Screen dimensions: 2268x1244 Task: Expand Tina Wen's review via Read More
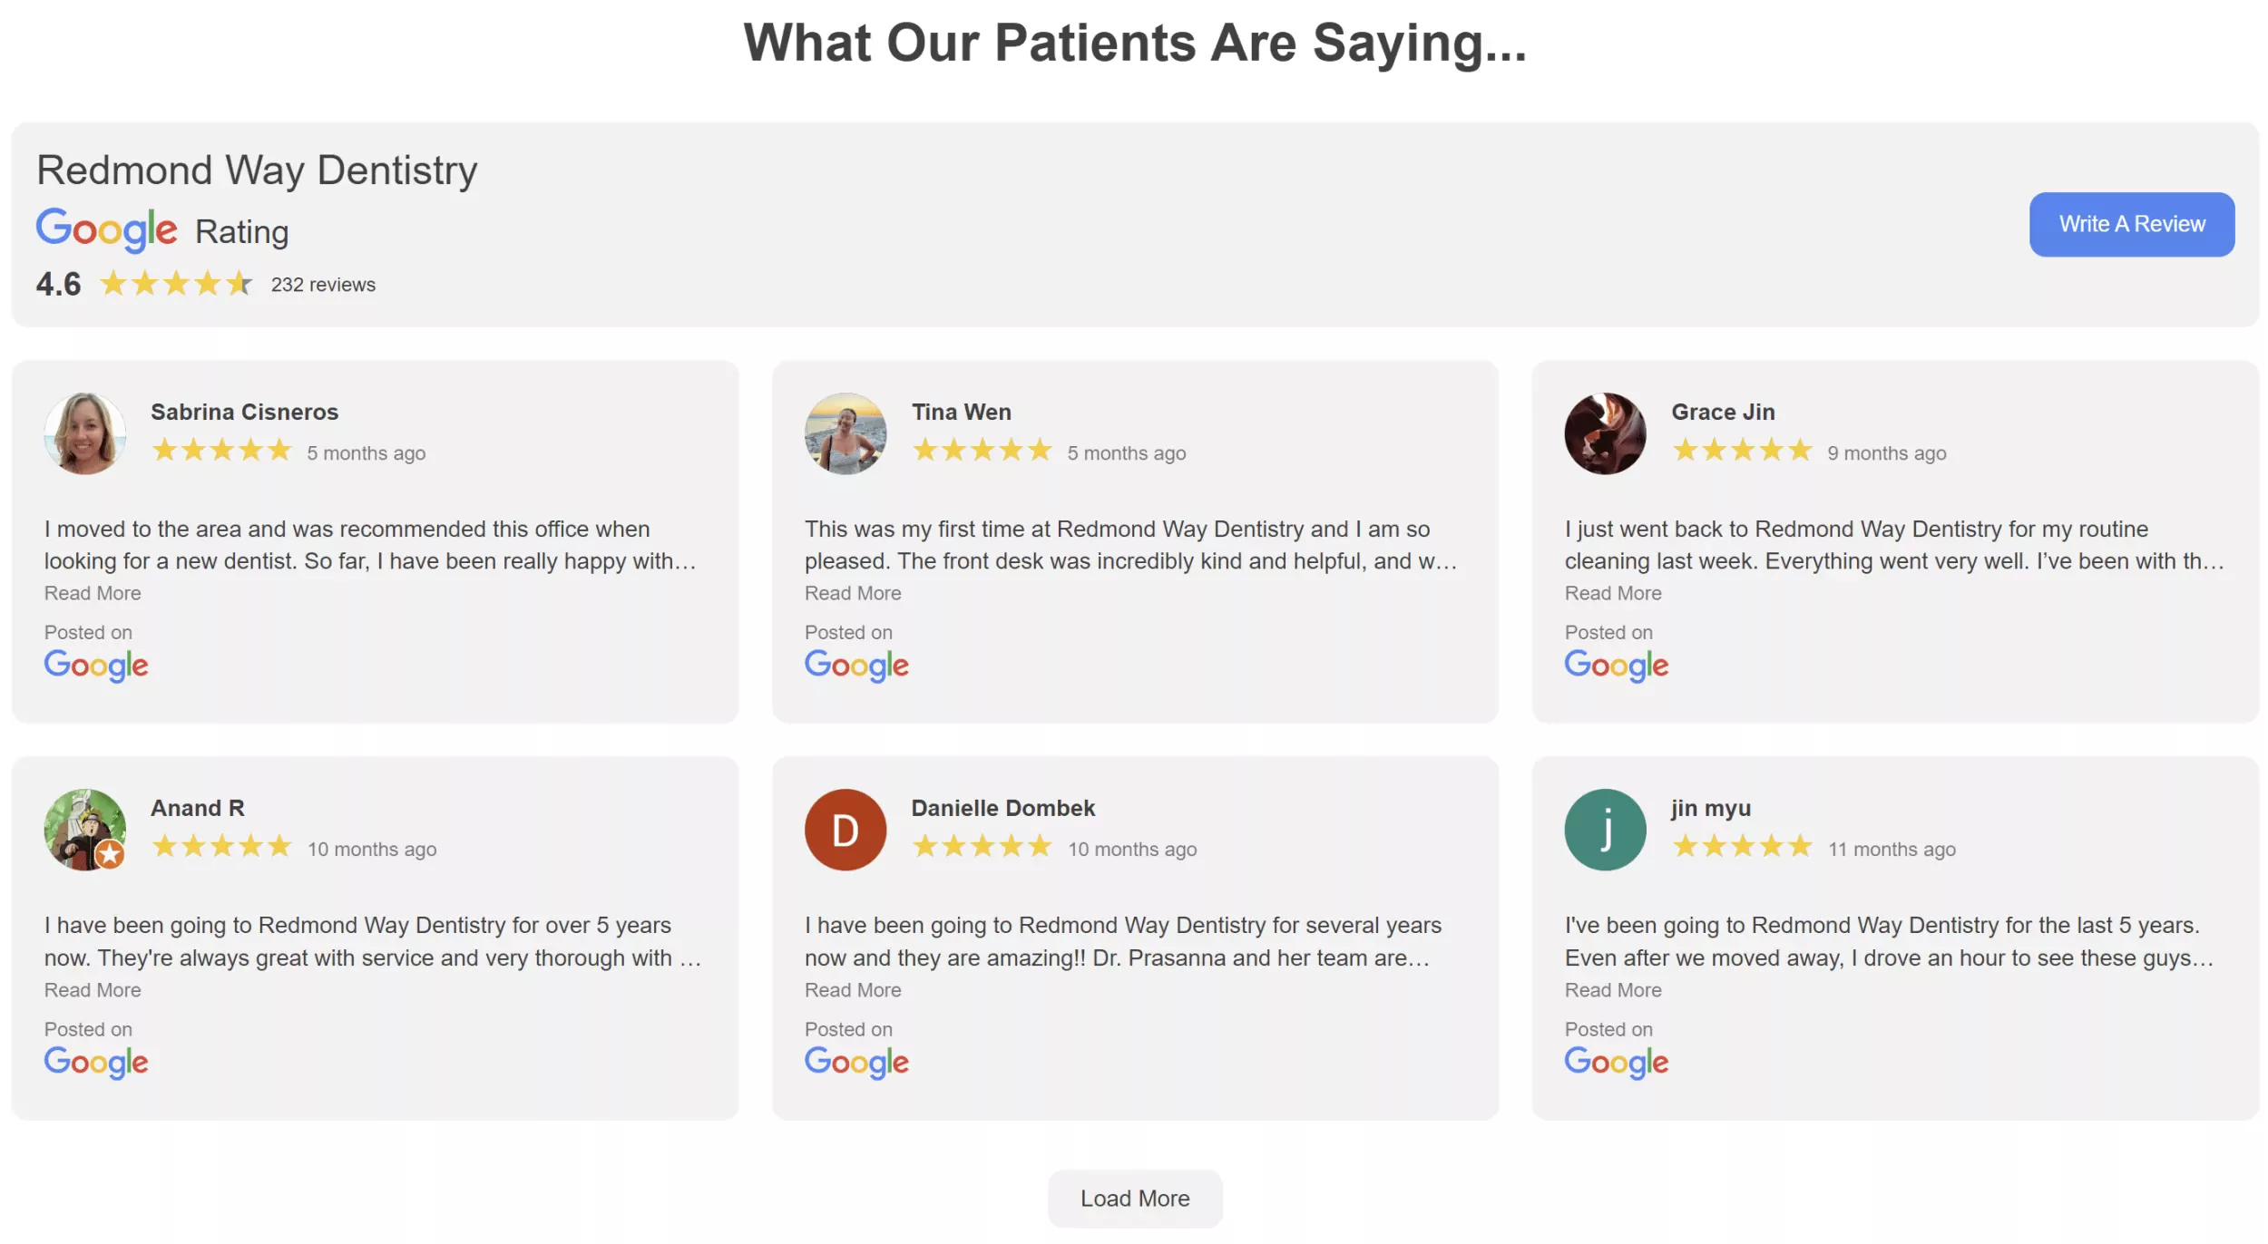pos(852,593)
